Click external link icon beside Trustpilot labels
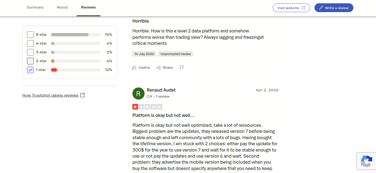Screen dimensions: 376x173 tap(82, 95)
